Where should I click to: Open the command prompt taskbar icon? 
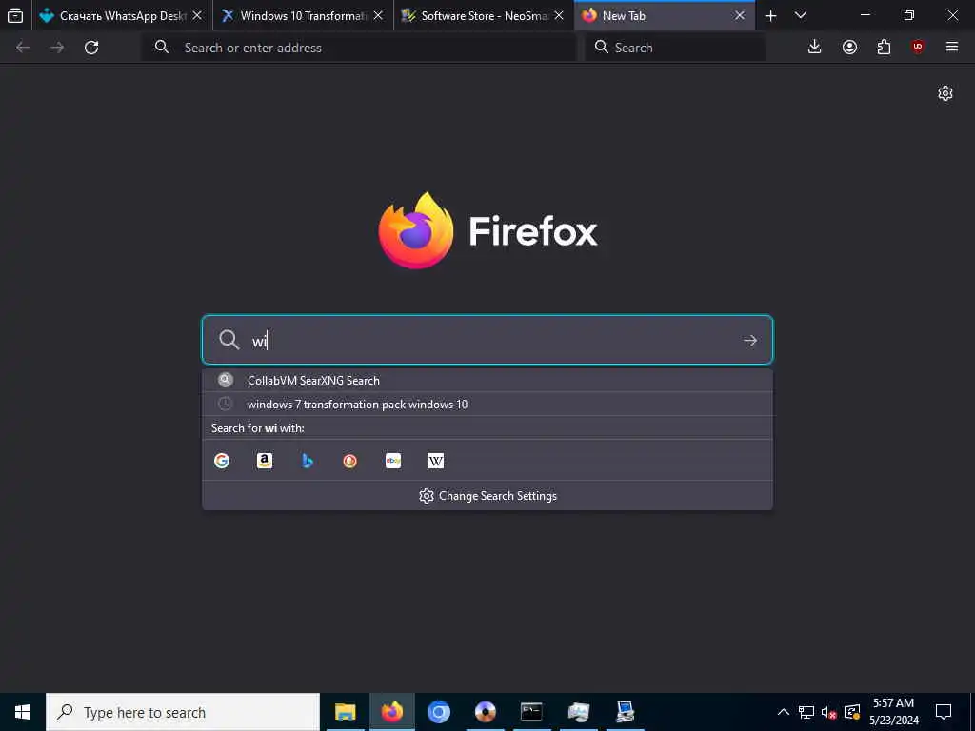[x=531, y=712]
